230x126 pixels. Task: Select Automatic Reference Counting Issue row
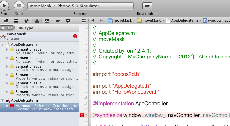tap(40, 107)
